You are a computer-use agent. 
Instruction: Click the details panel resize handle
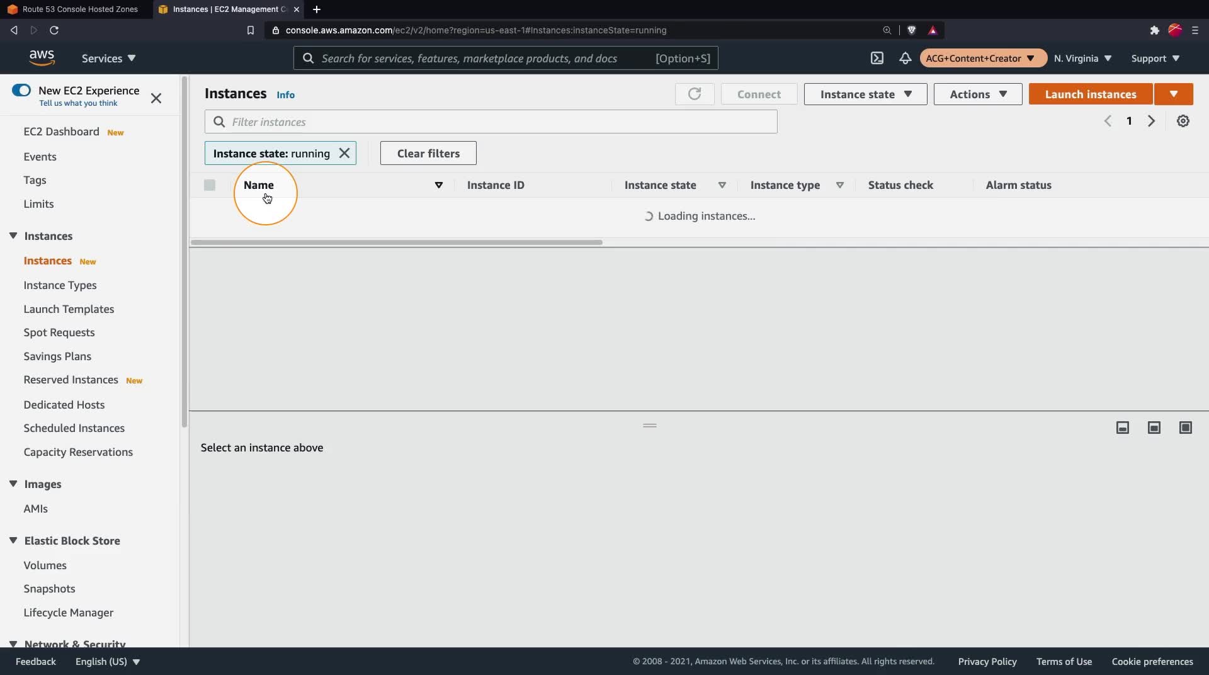coord(650,426)
